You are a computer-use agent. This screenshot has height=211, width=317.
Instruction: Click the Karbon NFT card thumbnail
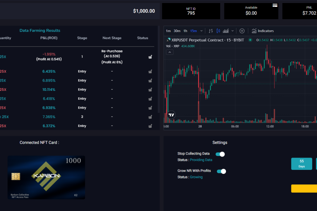pyautogui.click(x=46, y=177)
